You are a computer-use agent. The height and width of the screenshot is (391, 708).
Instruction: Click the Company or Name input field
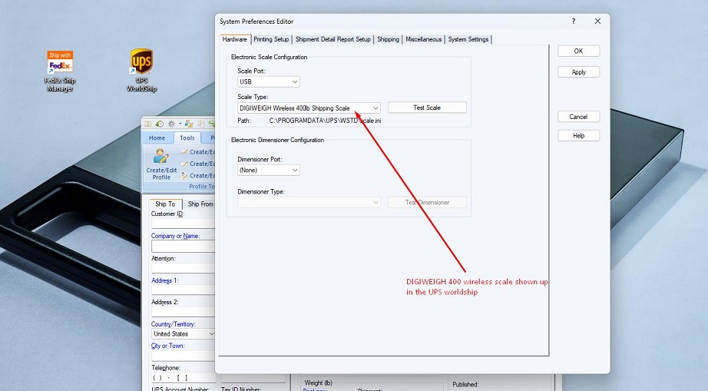click(183, 247)
